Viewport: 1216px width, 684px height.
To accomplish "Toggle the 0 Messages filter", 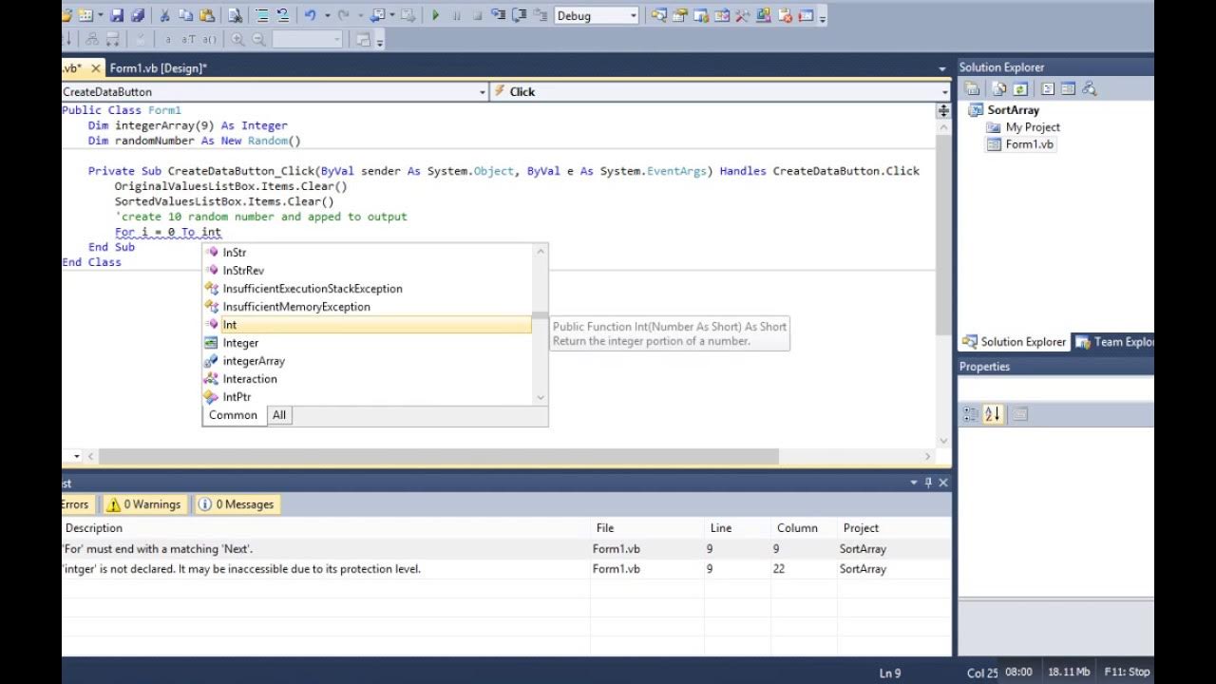I will coord(237,504).
